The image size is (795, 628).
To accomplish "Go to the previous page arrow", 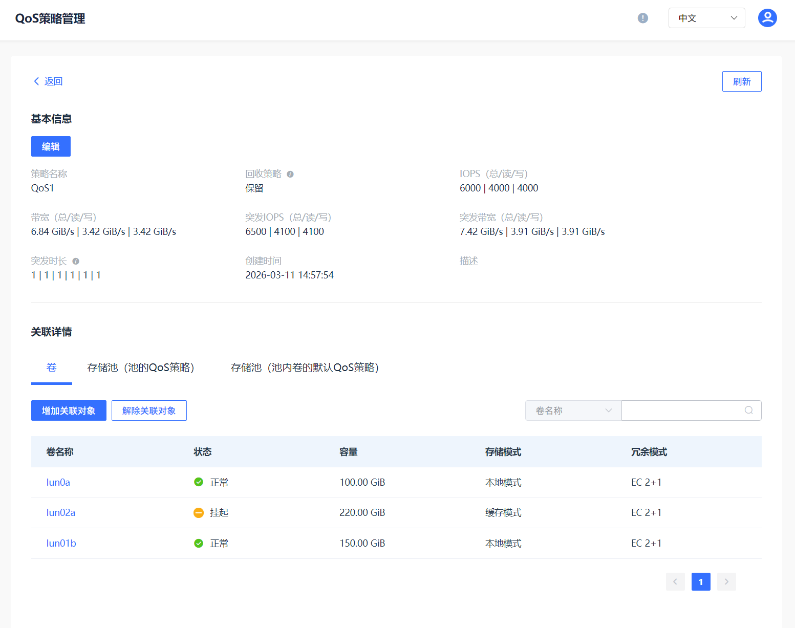I will pyautogui.click(x=675, y=581).
